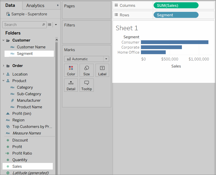
Task: Click the Customer folder icon
Action: pyautogui.click(x=8, y=40)
